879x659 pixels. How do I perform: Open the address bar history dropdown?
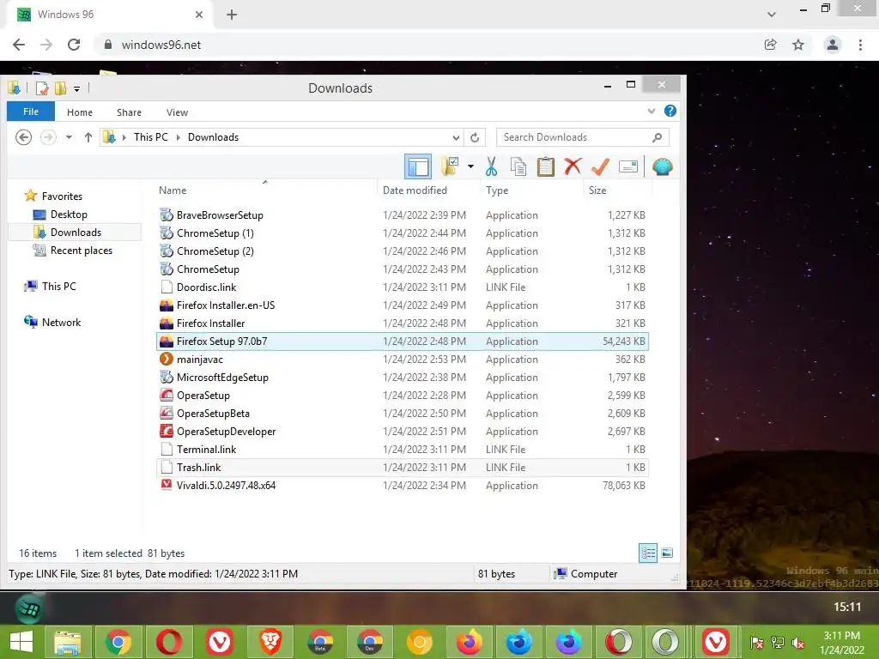pyautogui.click(x=457, y=138)
